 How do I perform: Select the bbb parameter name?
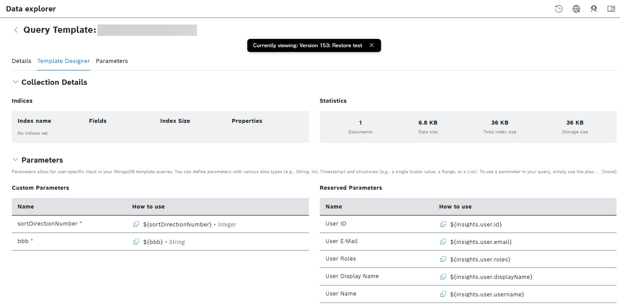pos(23,241)
